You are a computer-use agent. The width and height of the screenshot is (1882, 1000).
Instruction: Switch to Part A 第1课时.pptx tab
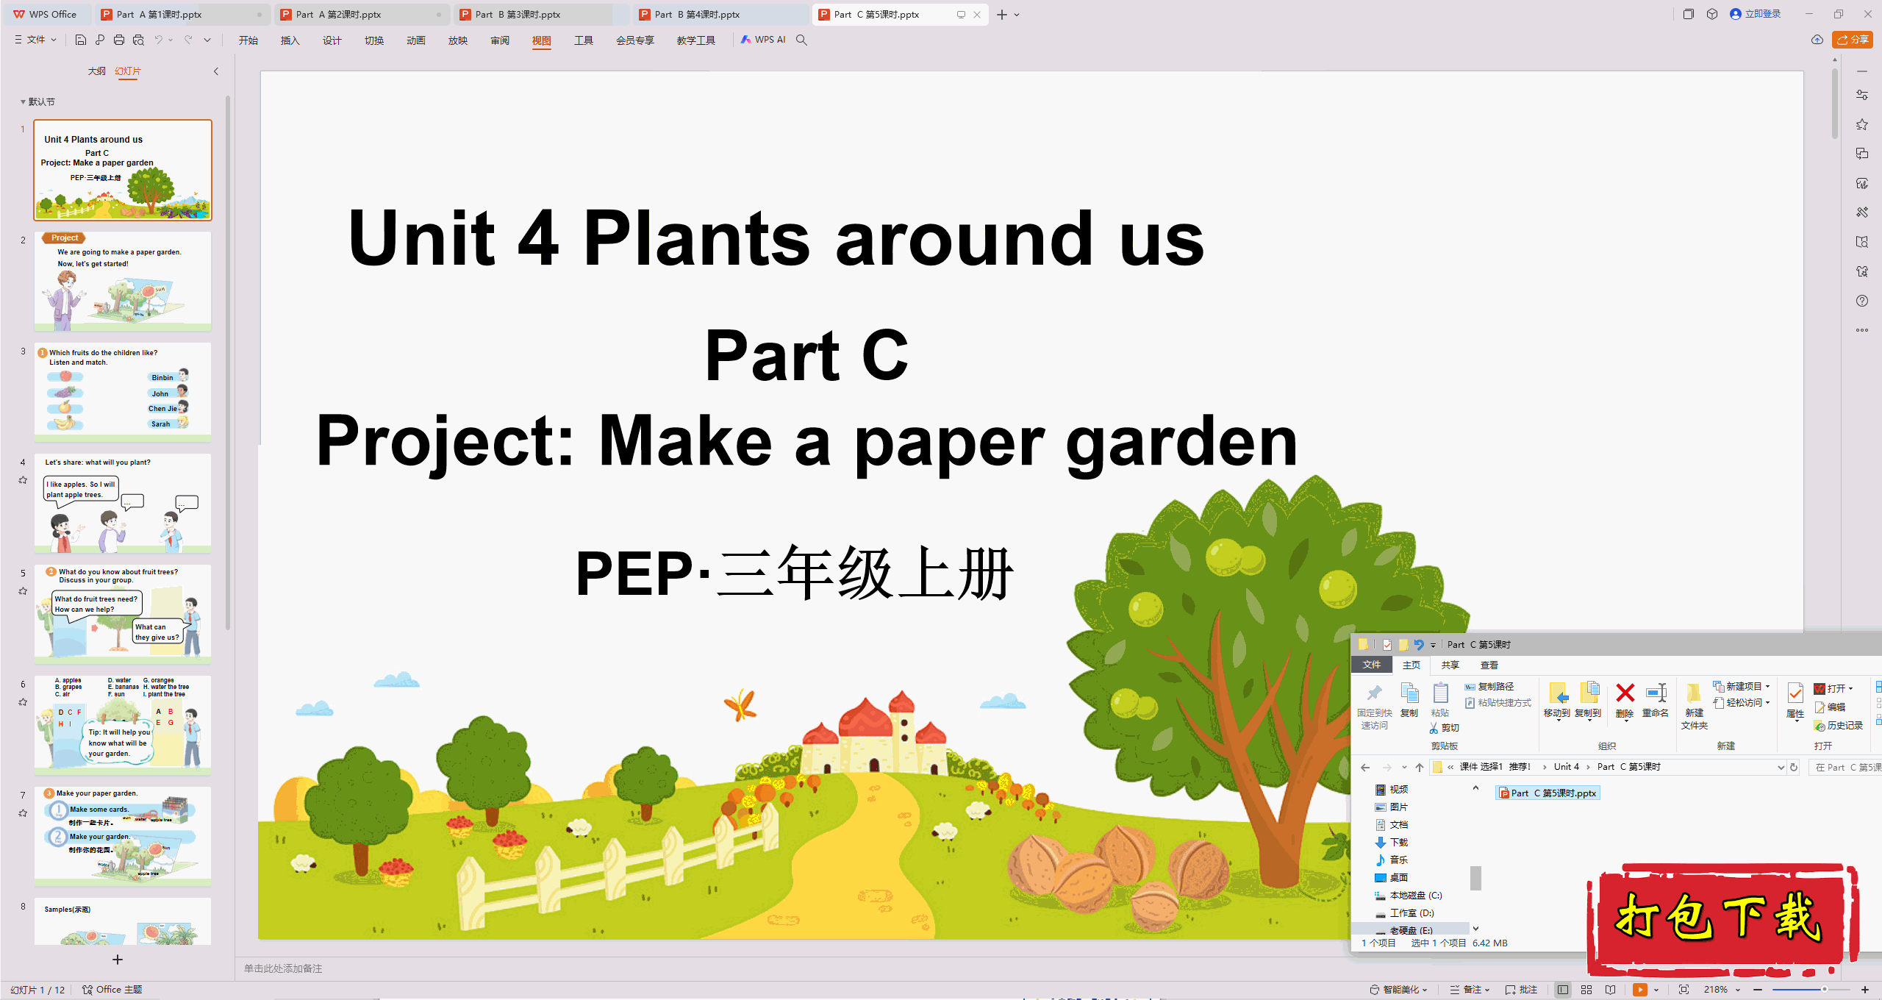181,15
